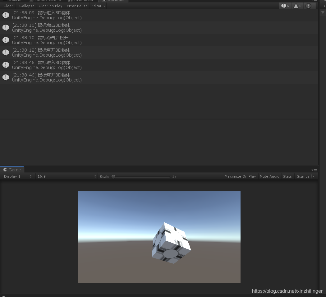
Task: Toggle Collapse in the console toolbar
Action: click(27, 6)
